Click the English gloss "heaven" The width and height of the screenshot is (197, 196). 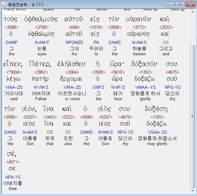(x=139, y=54)
